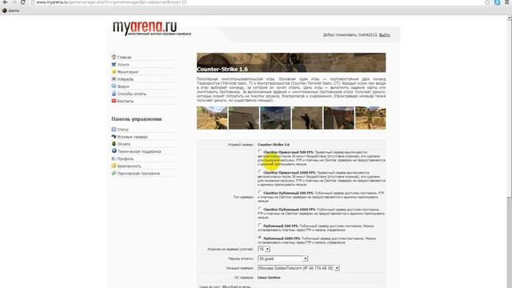This screenshot has width=512, height=288.
Task: Open the browser hamburger menu
Action: [507, 2]
